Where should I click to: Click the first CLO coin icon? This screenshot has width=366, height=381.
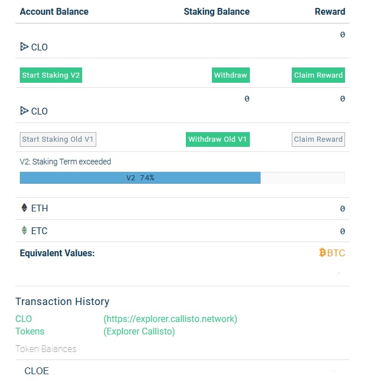24,47
